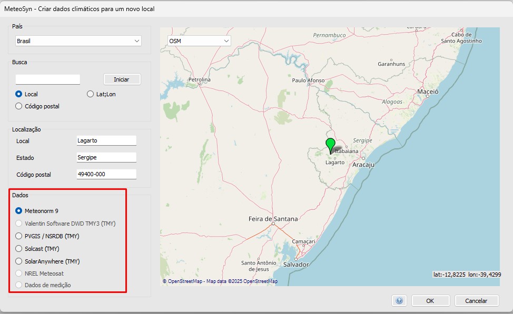Switch search to Código postal
Image resolution: width=513 pixels, height=314 pixels.
coord(19,106)
